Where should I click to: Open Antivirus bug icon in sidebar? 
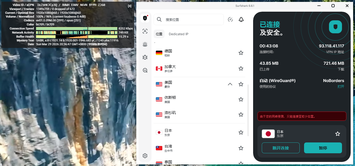point(145,57)
